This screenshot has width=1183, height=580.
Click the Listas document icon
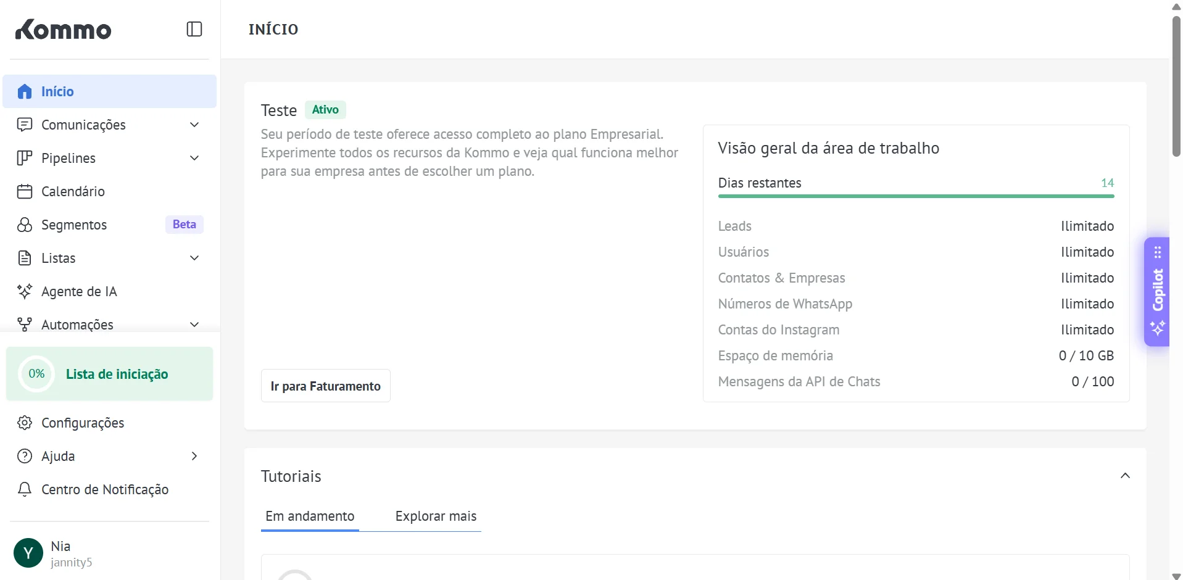tap(25, 258)
